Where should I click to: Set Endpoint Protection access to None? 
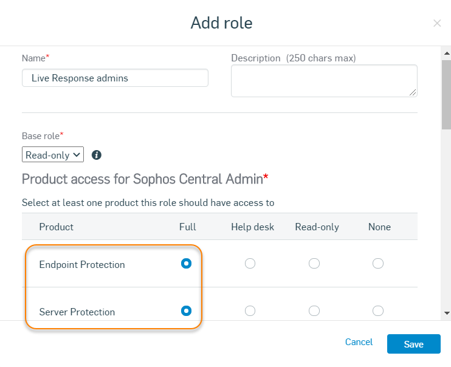click(378, 263)
